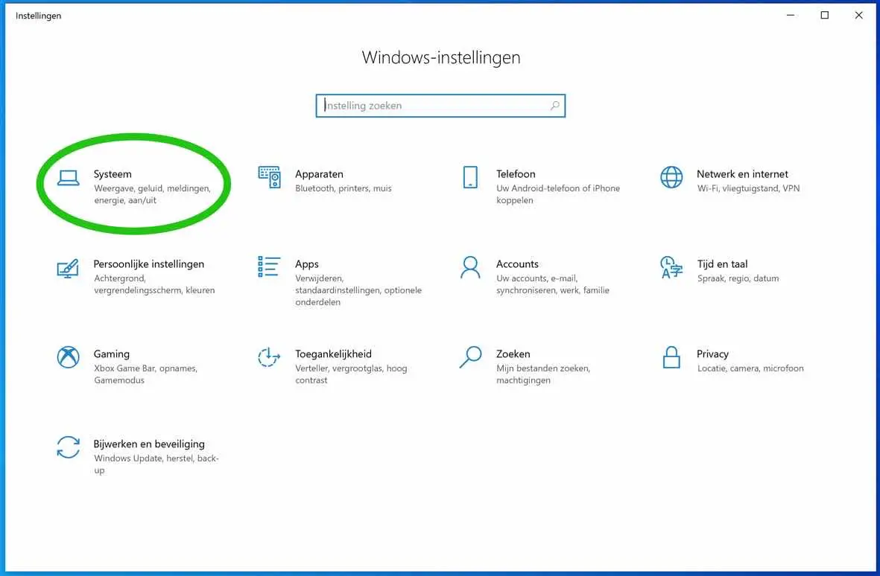The height and width of the screenshot is (576, 880).
Task: Minimize the Instellingen window
Action: [x=790, y=15]
